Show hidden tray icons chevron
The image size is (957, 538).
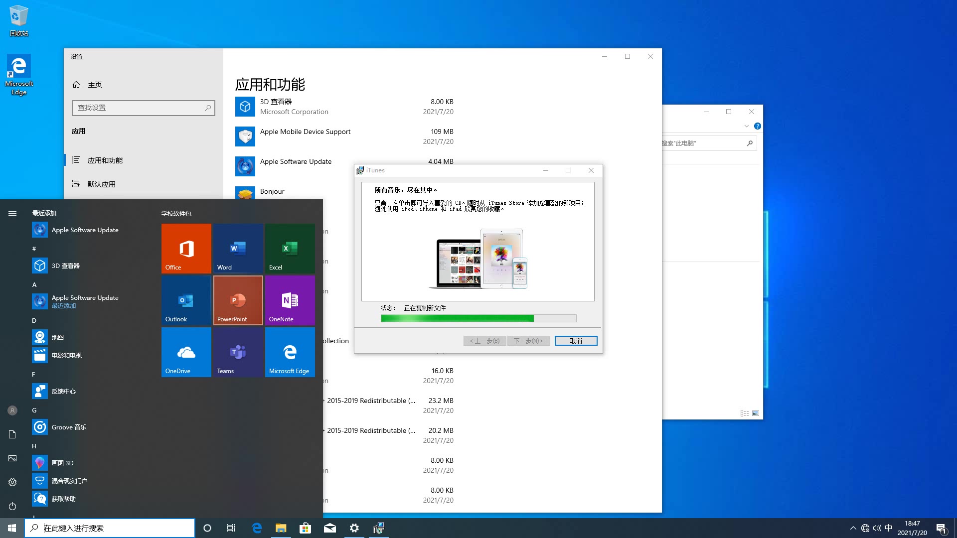(853, 528)
